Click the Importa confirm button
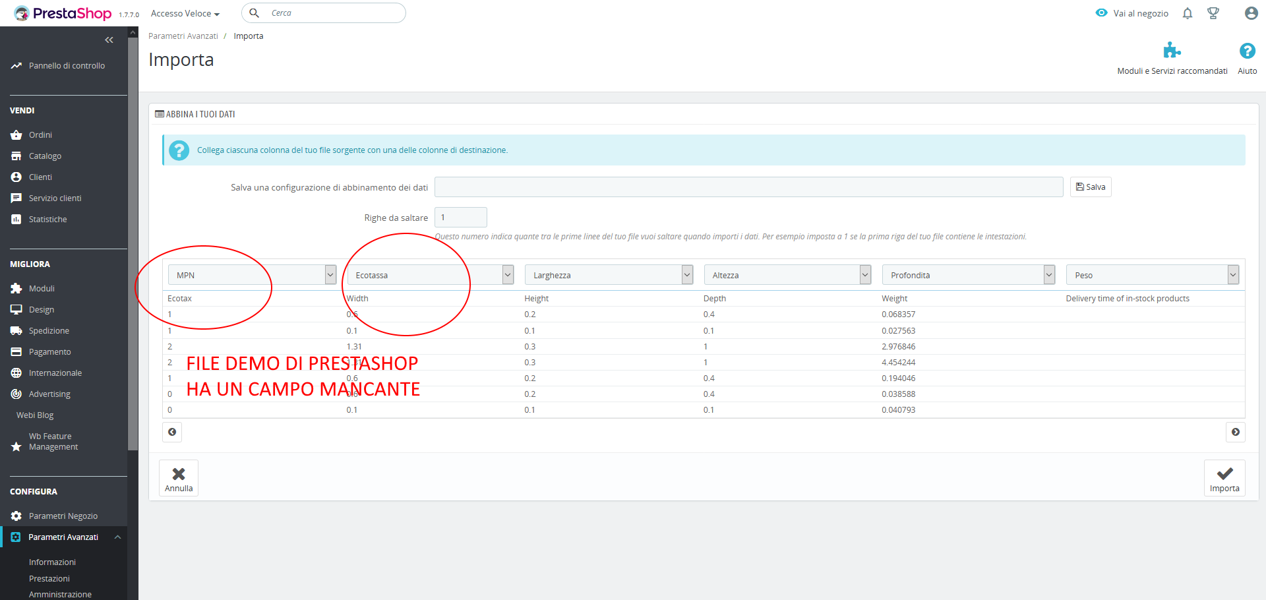Viewport: 1266px width, 600px height. pos(1224,478)
